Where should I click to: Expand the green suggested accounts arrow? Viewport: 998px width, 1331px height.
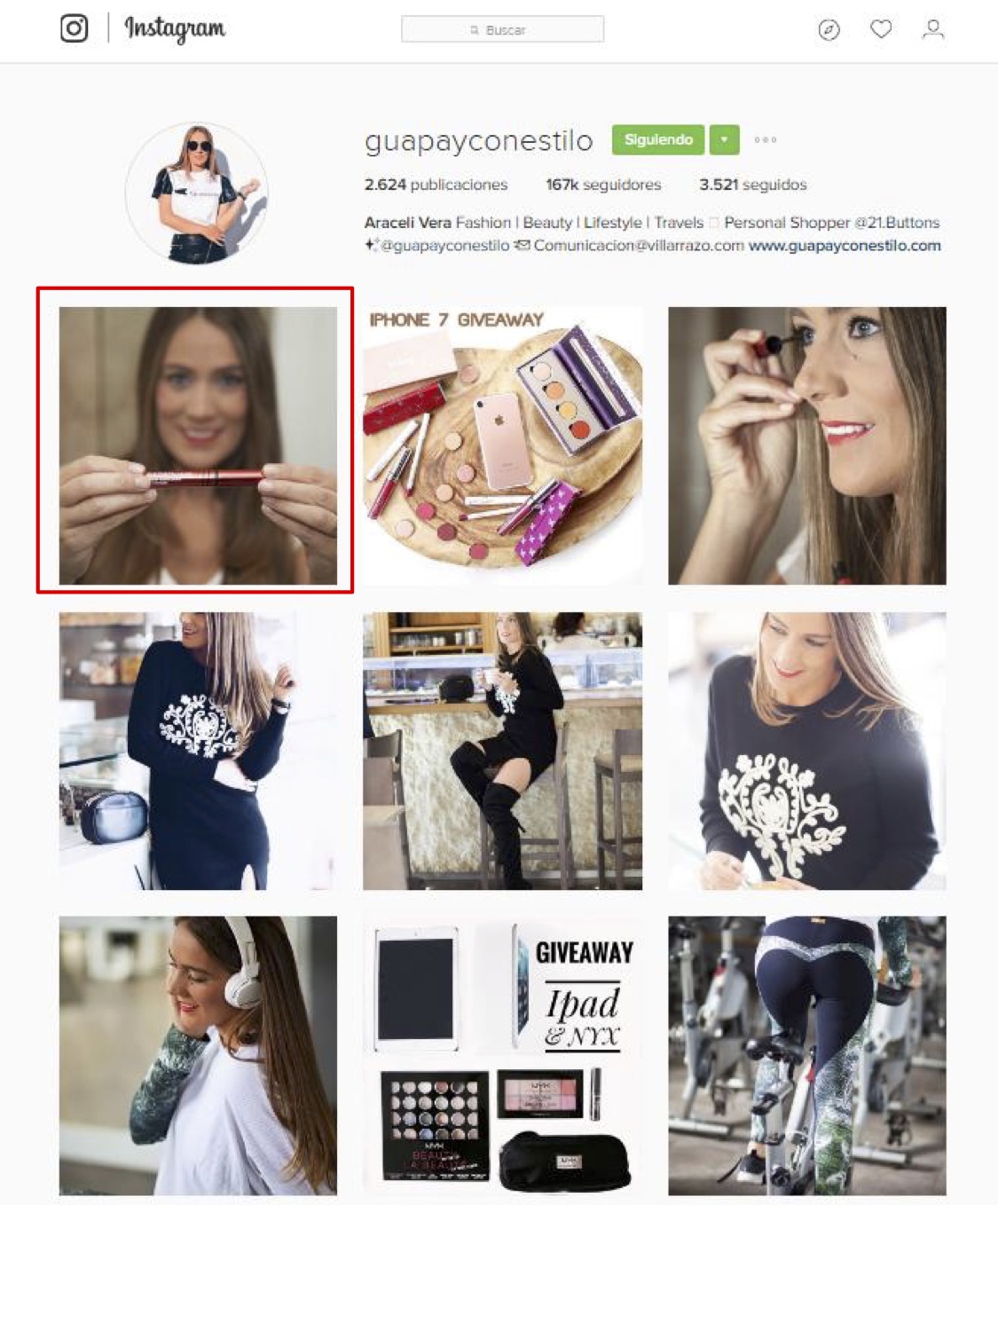click(724, 139)
